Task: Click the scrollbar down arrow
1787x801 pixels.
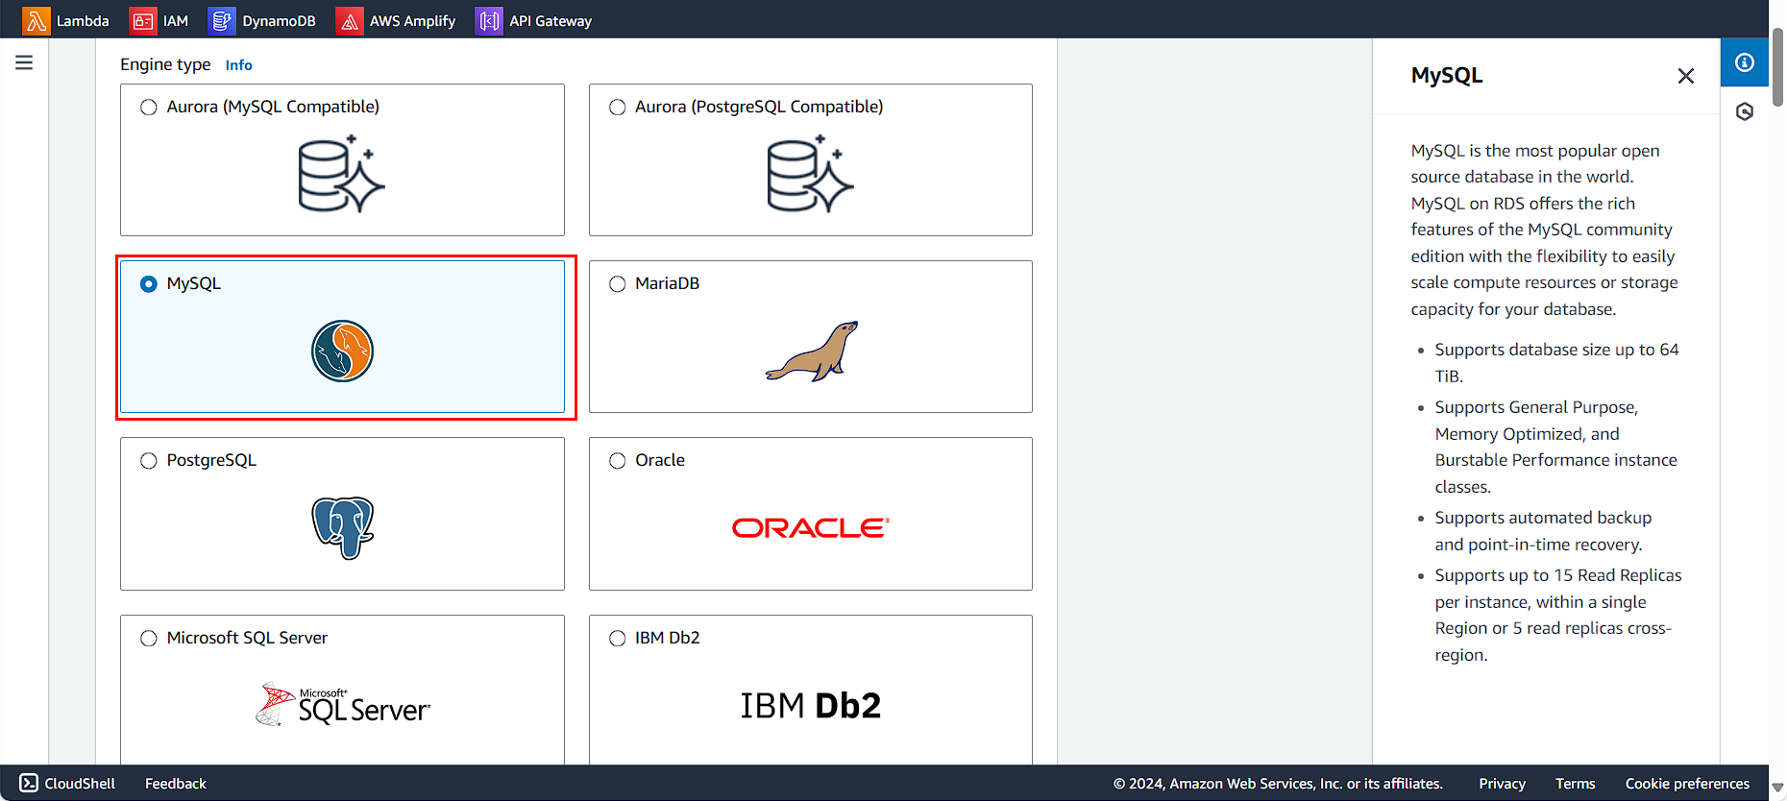Action: click(1778, 788)
